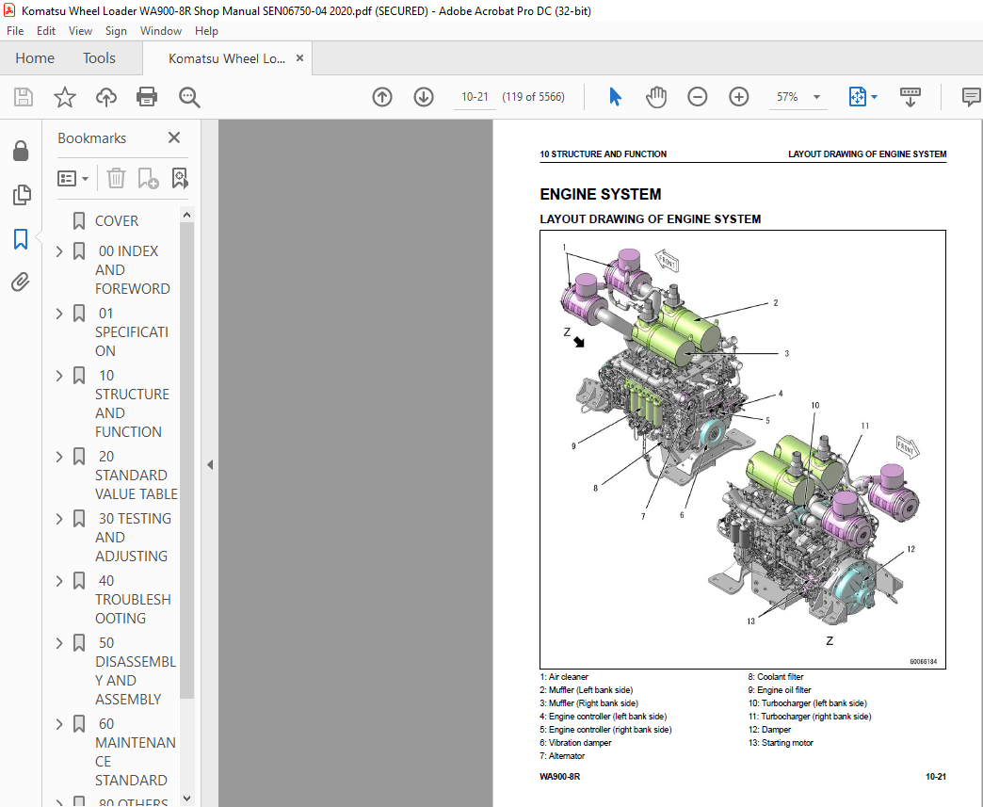Expand the 10 STRUCTURE AND FUNCTION bookmark

59,376
